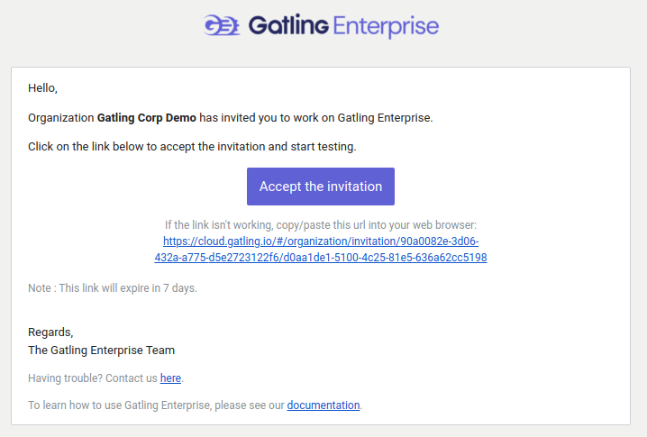Click the Gatling logo icon in header
This screenshot has width=647, height=437.
pyautogui.click(x=221, y=26)
